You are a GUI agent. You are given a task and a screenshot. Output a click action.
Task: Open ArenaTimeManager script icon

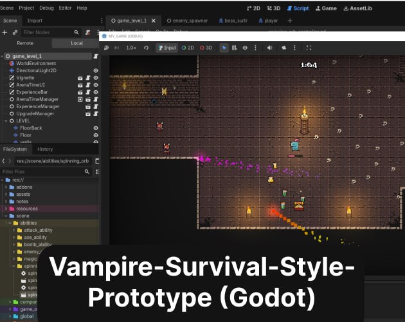click(x=96, y=99)
